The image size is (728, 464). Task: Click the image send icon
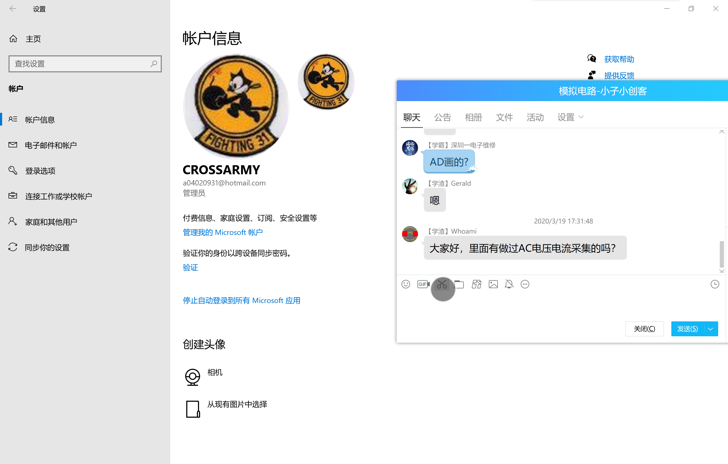coord(493,284)
